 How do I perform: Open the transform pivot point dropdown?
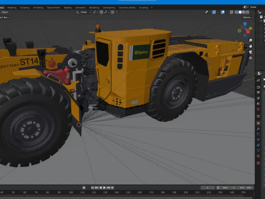pyautogui.click(x=95, y=12)
